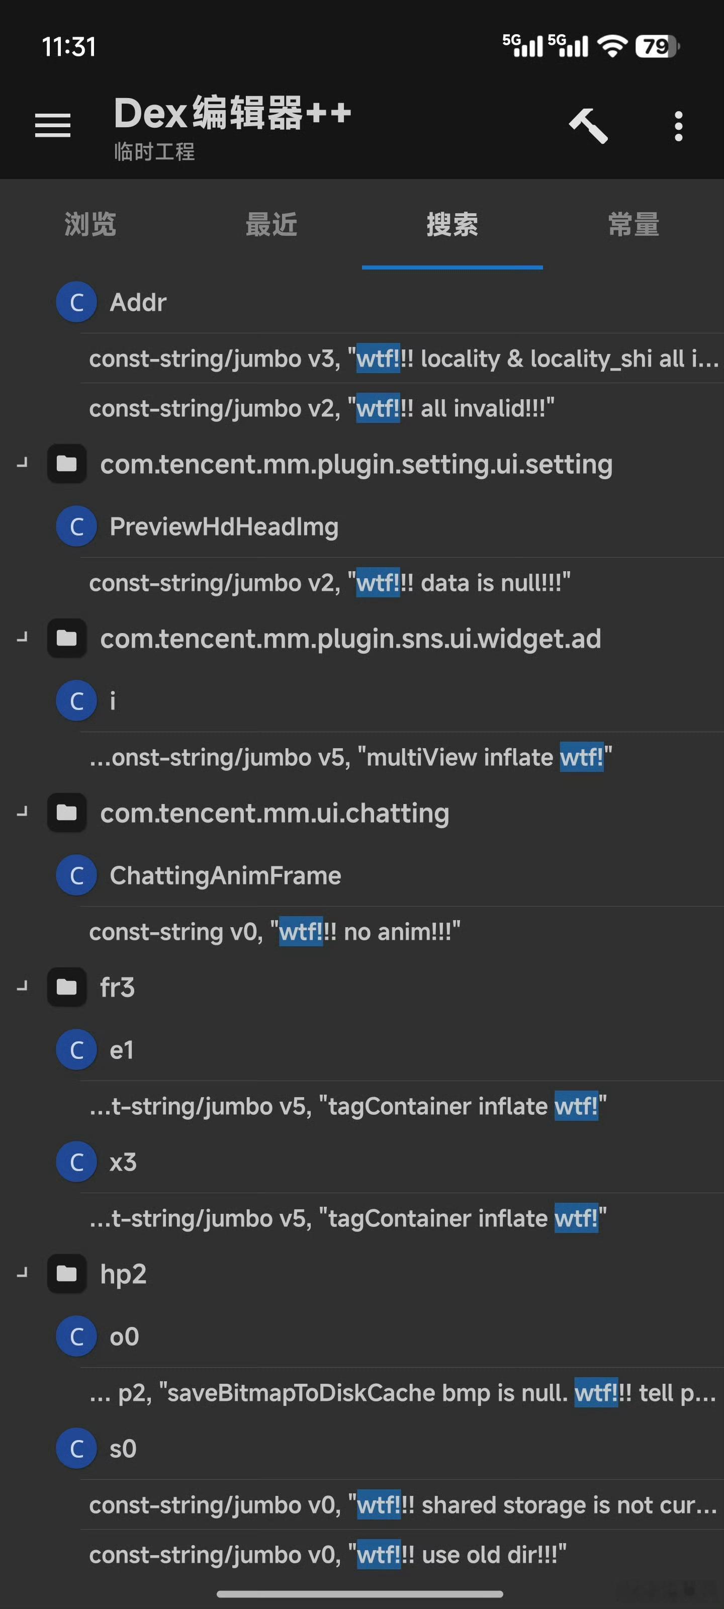Image resolution: width=724 pixels, height=1609 pixels.
Task: Open result "multiView inflate wtf!"
Action: 402,757
